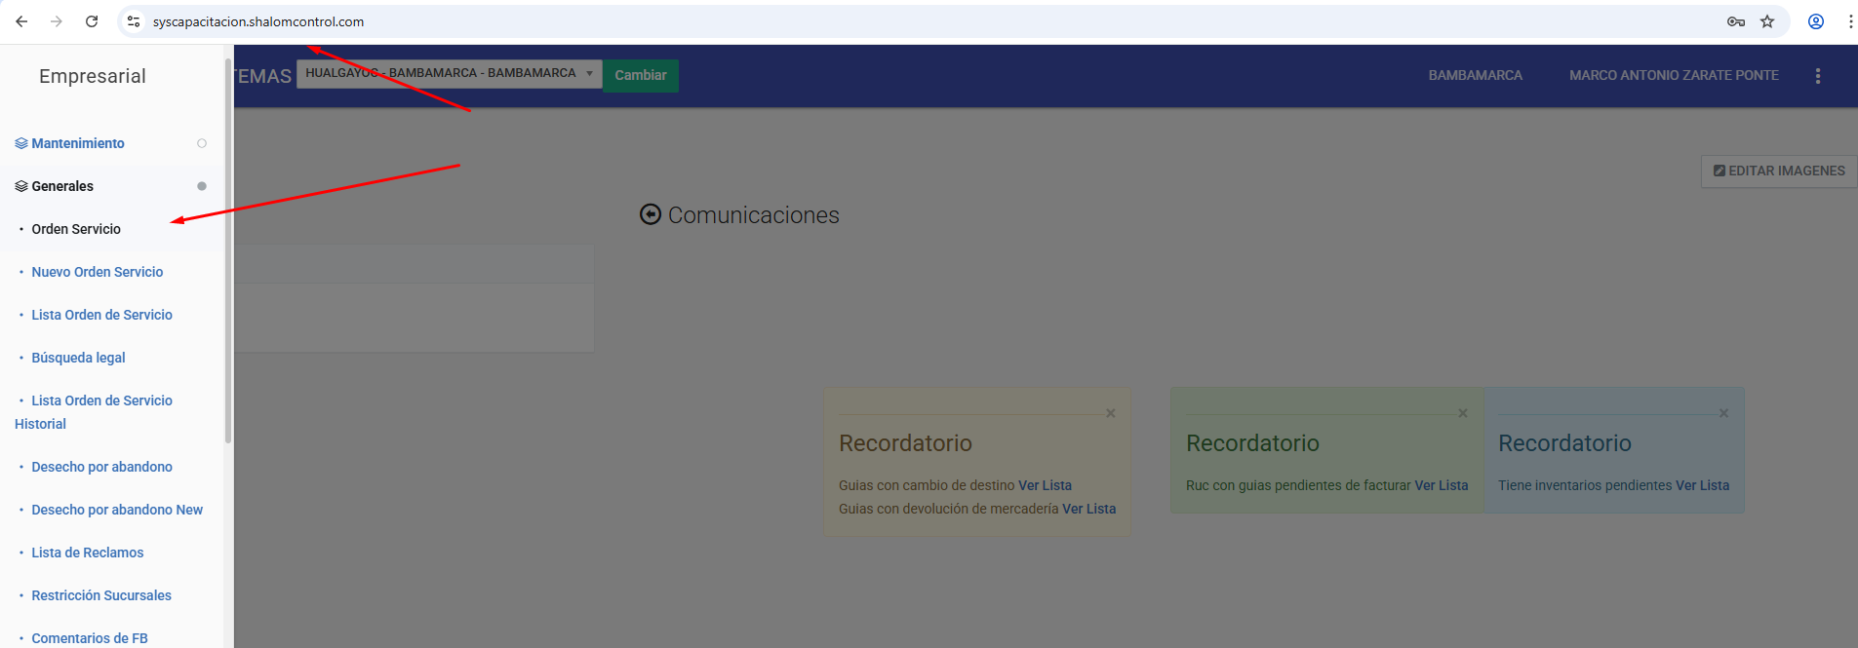Viewport: 1858px width, 648px height.
Task: Close the green Recordatorio card
Action: coord(1463,413)
